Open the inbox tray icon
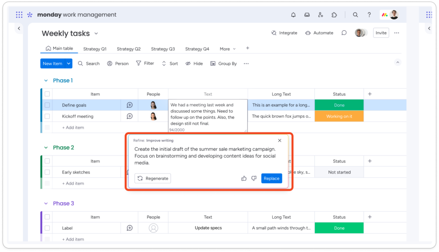This screenshot has width=439, height=252. (307, 15)
